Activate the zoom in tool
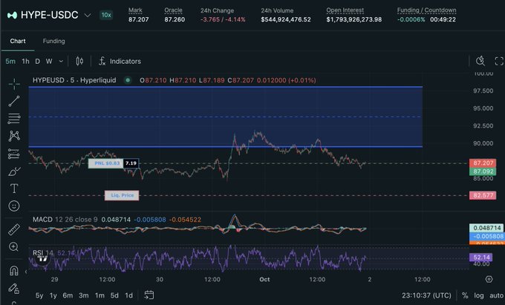This screenshot has height=305, width=505. 13,247
